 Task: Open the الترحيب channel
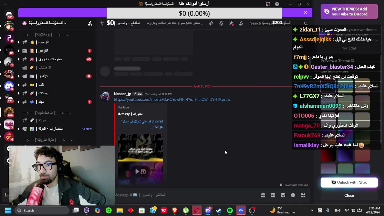pos(57,42)
